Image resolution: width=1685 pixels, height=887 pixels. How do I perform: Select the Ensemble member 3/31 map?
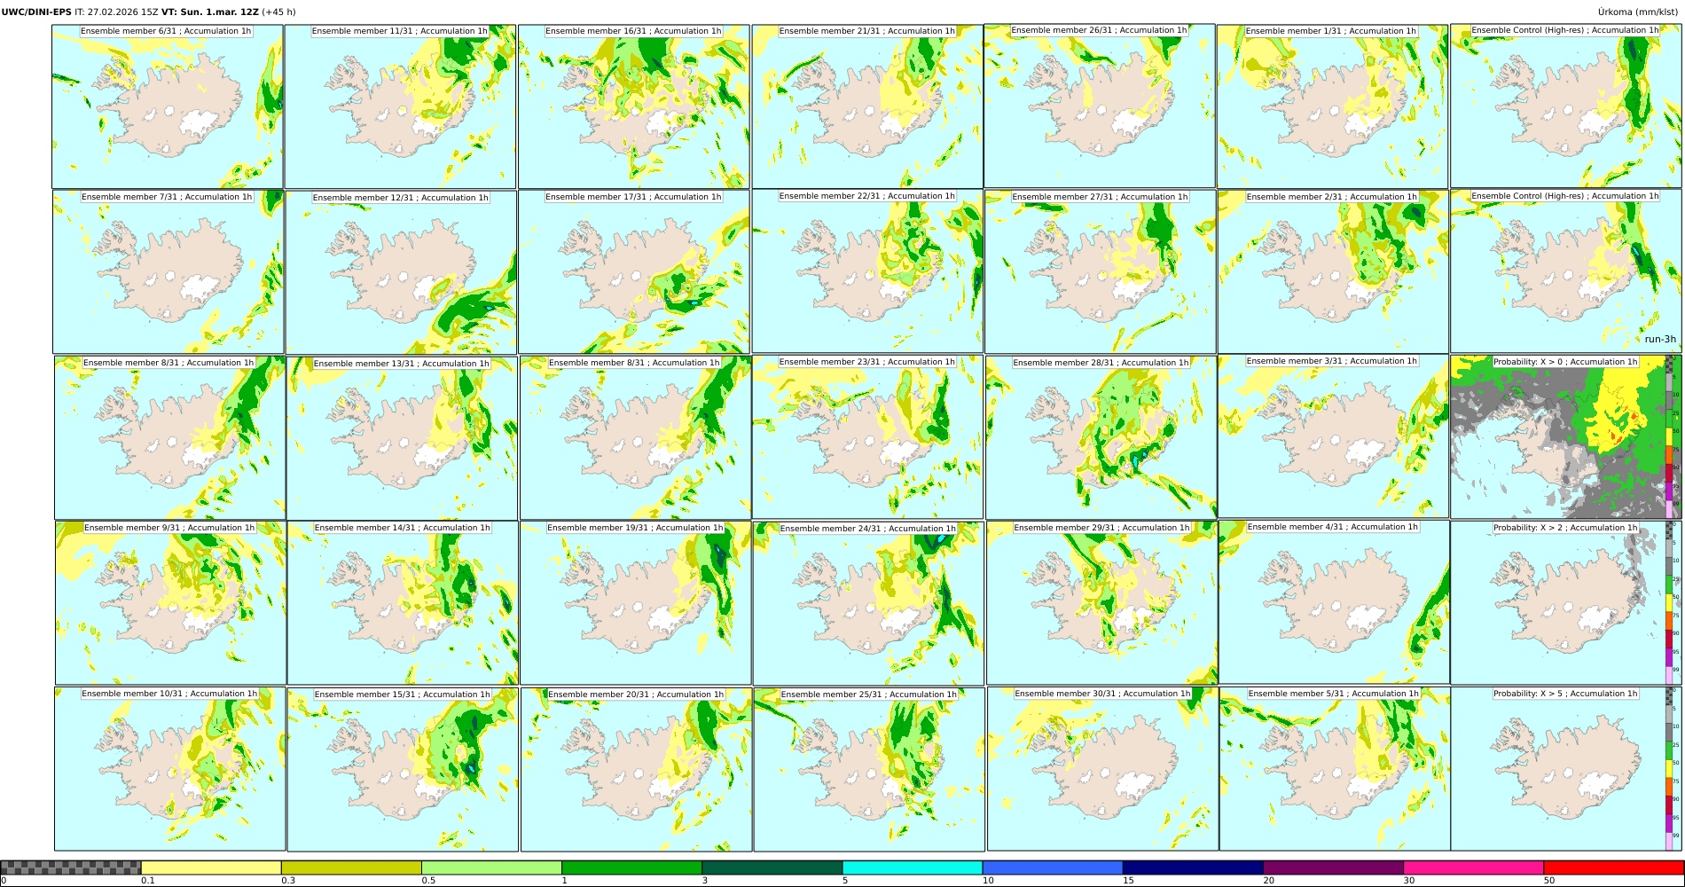click(x=1334, y=436)
